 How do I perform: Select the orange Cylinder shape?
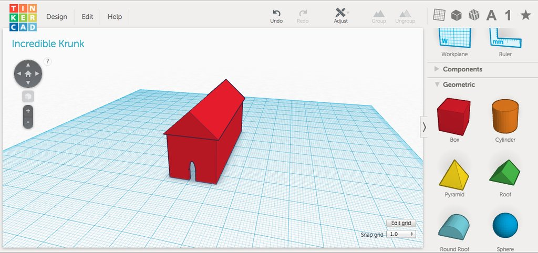tap(505, 117)
